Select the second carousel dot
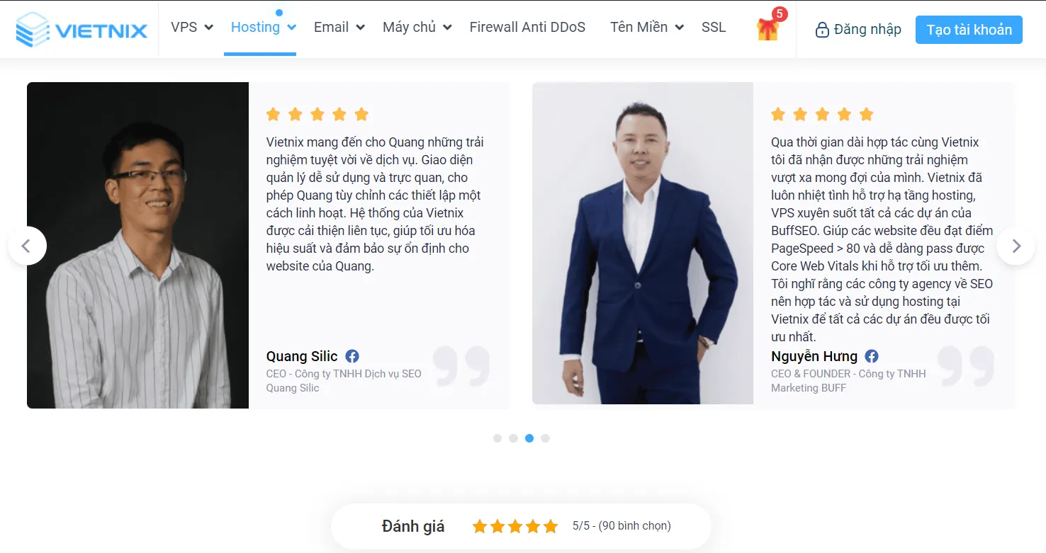1046x553 pixels. [x=513, y=438]
